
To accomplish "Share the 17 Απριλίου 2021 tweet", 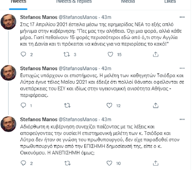I will pyautogui.click(x=155, y=54).
